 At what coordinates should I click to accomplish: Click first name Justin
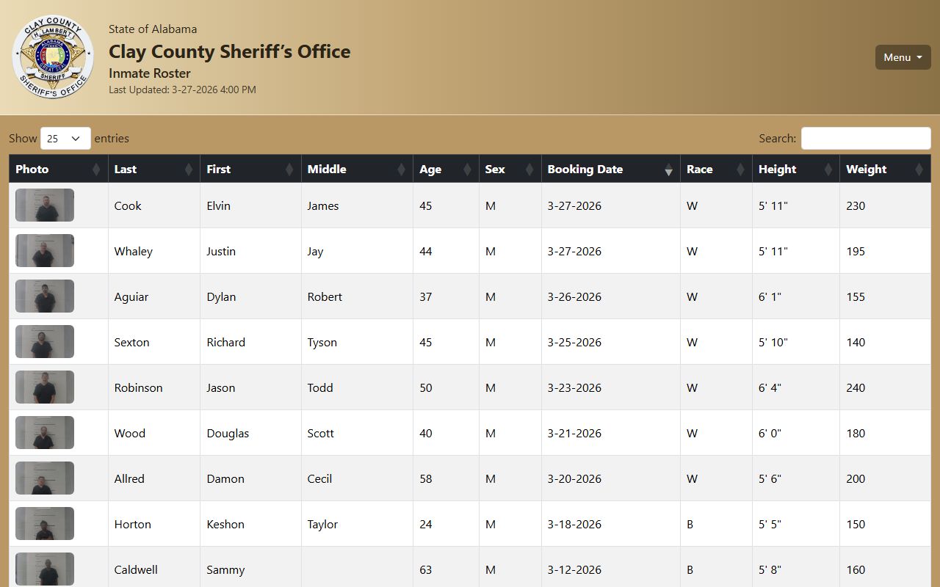tap(221, 252)
